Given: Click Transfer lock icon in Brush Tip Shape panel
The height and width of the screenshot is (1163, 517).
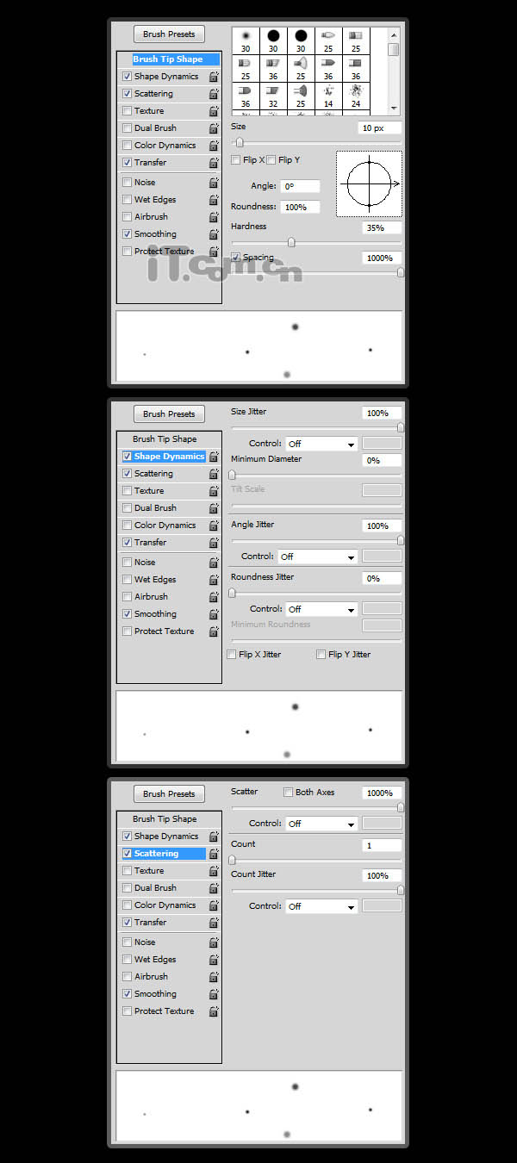Looking at the screenshot, I should pyautogui.click(x=213, y=163).
